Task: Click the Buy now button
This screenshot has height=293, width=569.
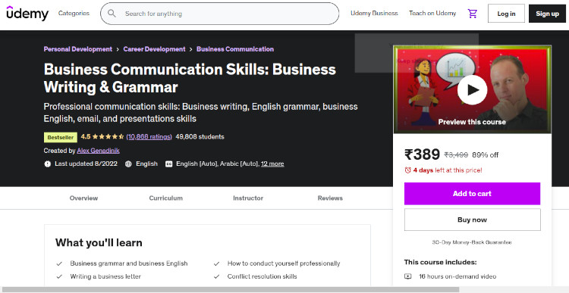Action: pos(472,220)
